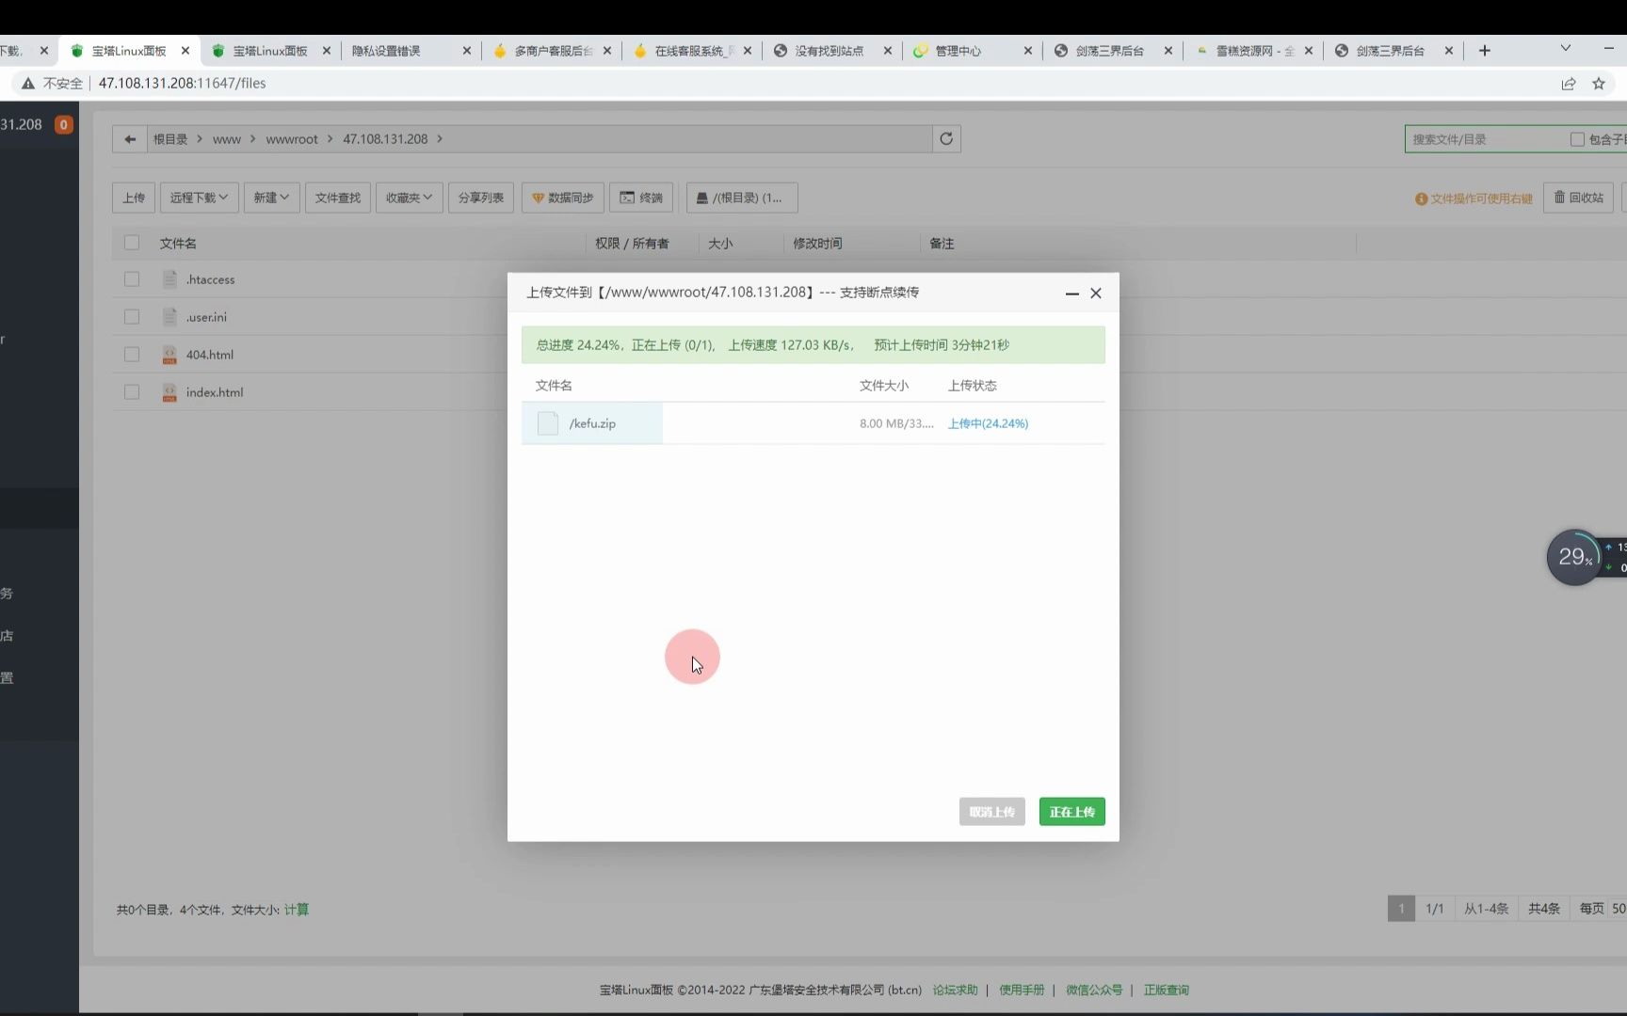
Task: Open the 论坛求助 footer link
Action: point(956,990)
